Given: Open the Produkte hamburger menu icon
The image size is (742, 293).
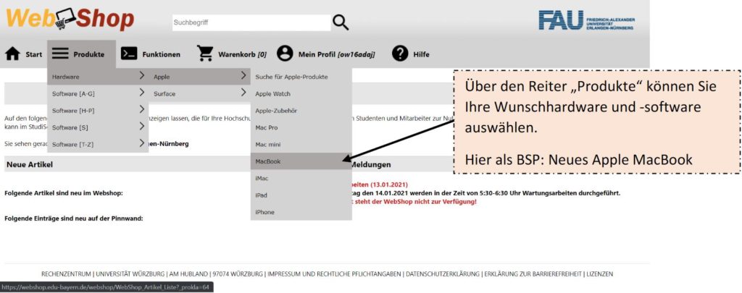Looking at the screenshot, I should [60, 54].
